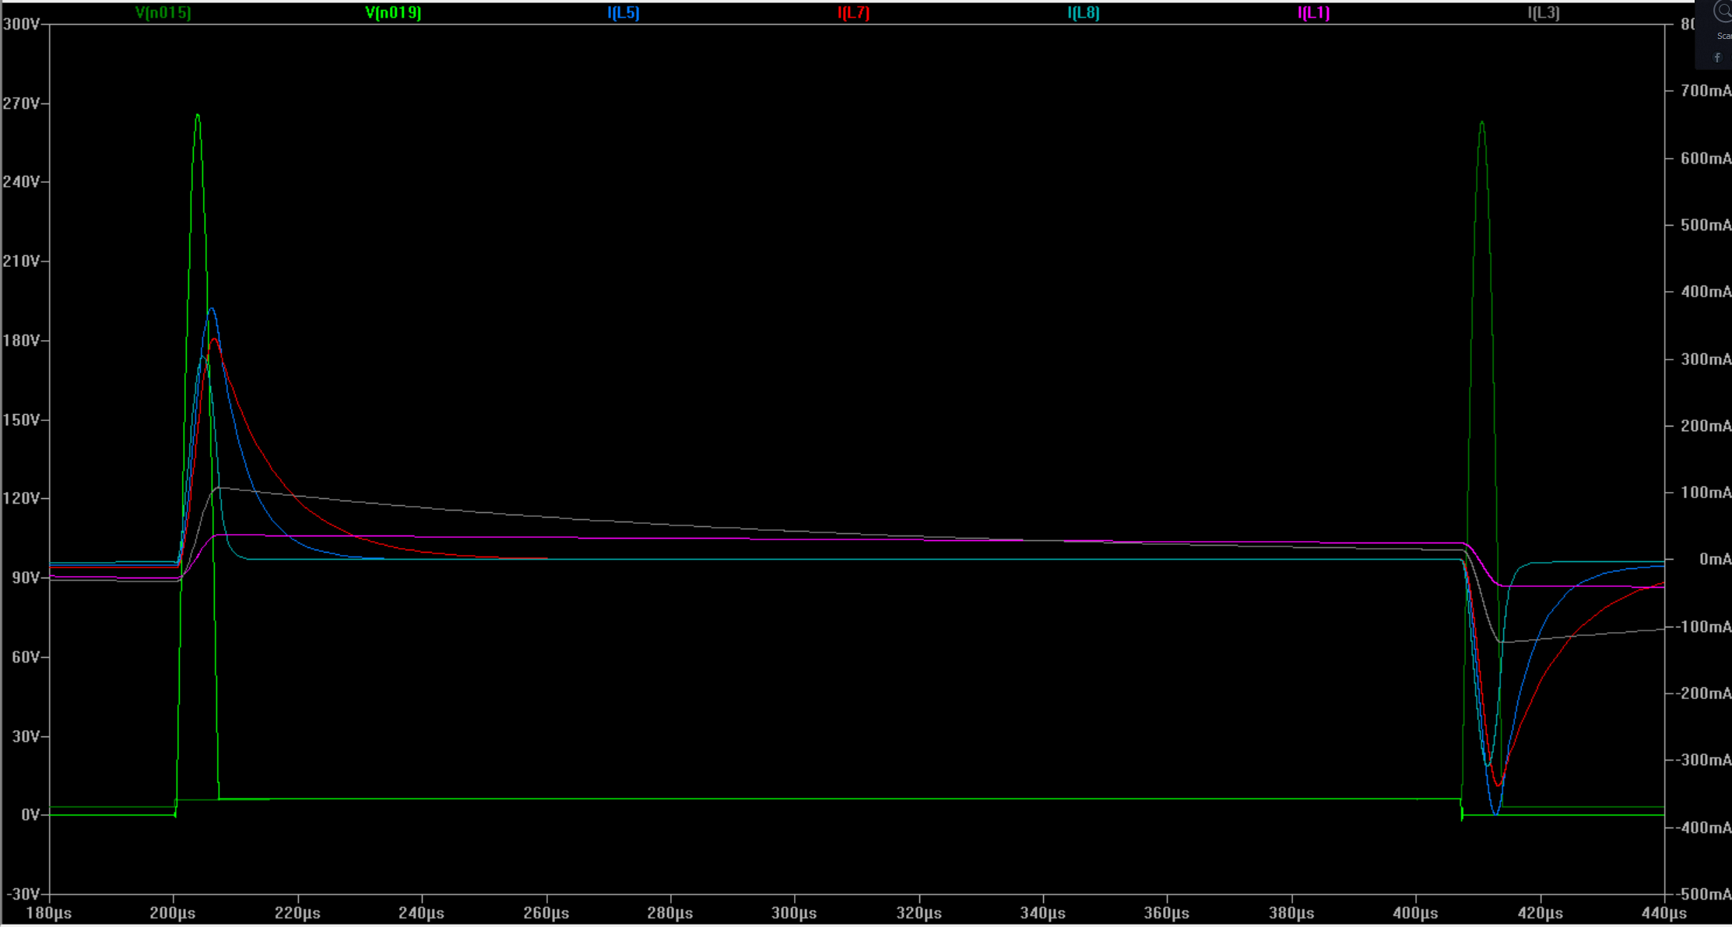Viewport: 1732px width, 927px height.
Task: Click the 700mA label on right axis
Action: (x=1705, y=91)
